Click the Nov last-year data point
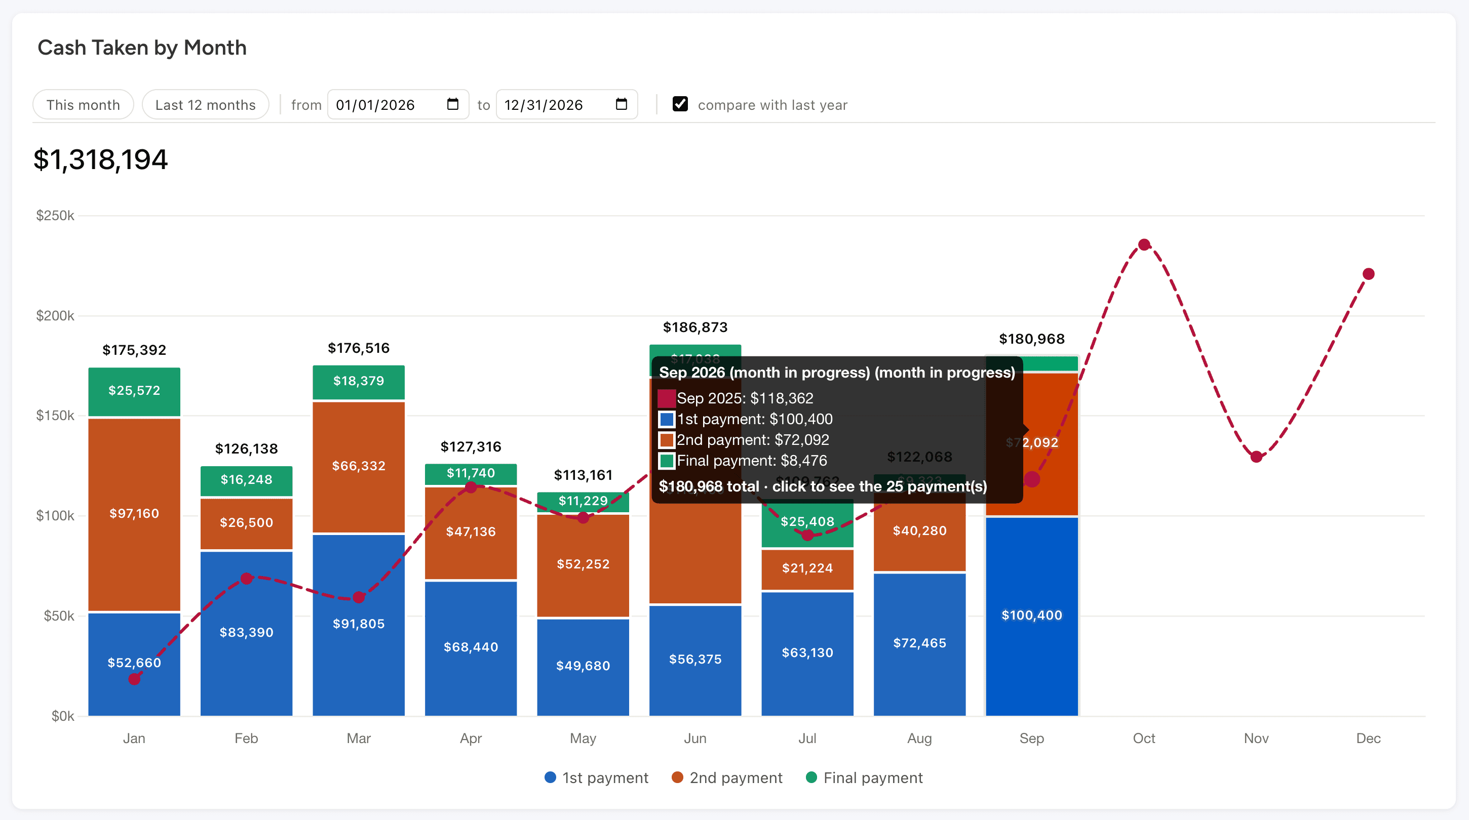 (1256, 457)
